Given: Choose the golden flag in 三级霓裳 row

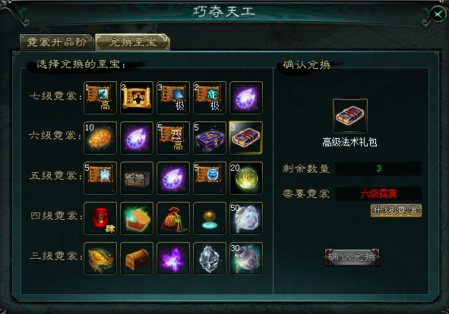Looking at the screenshot, I should pyautogui.click(x=100, y=259).
